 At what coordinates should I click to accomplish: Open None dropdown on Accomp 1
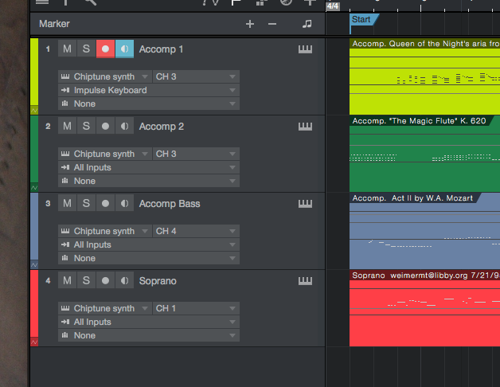coord(149,104)
